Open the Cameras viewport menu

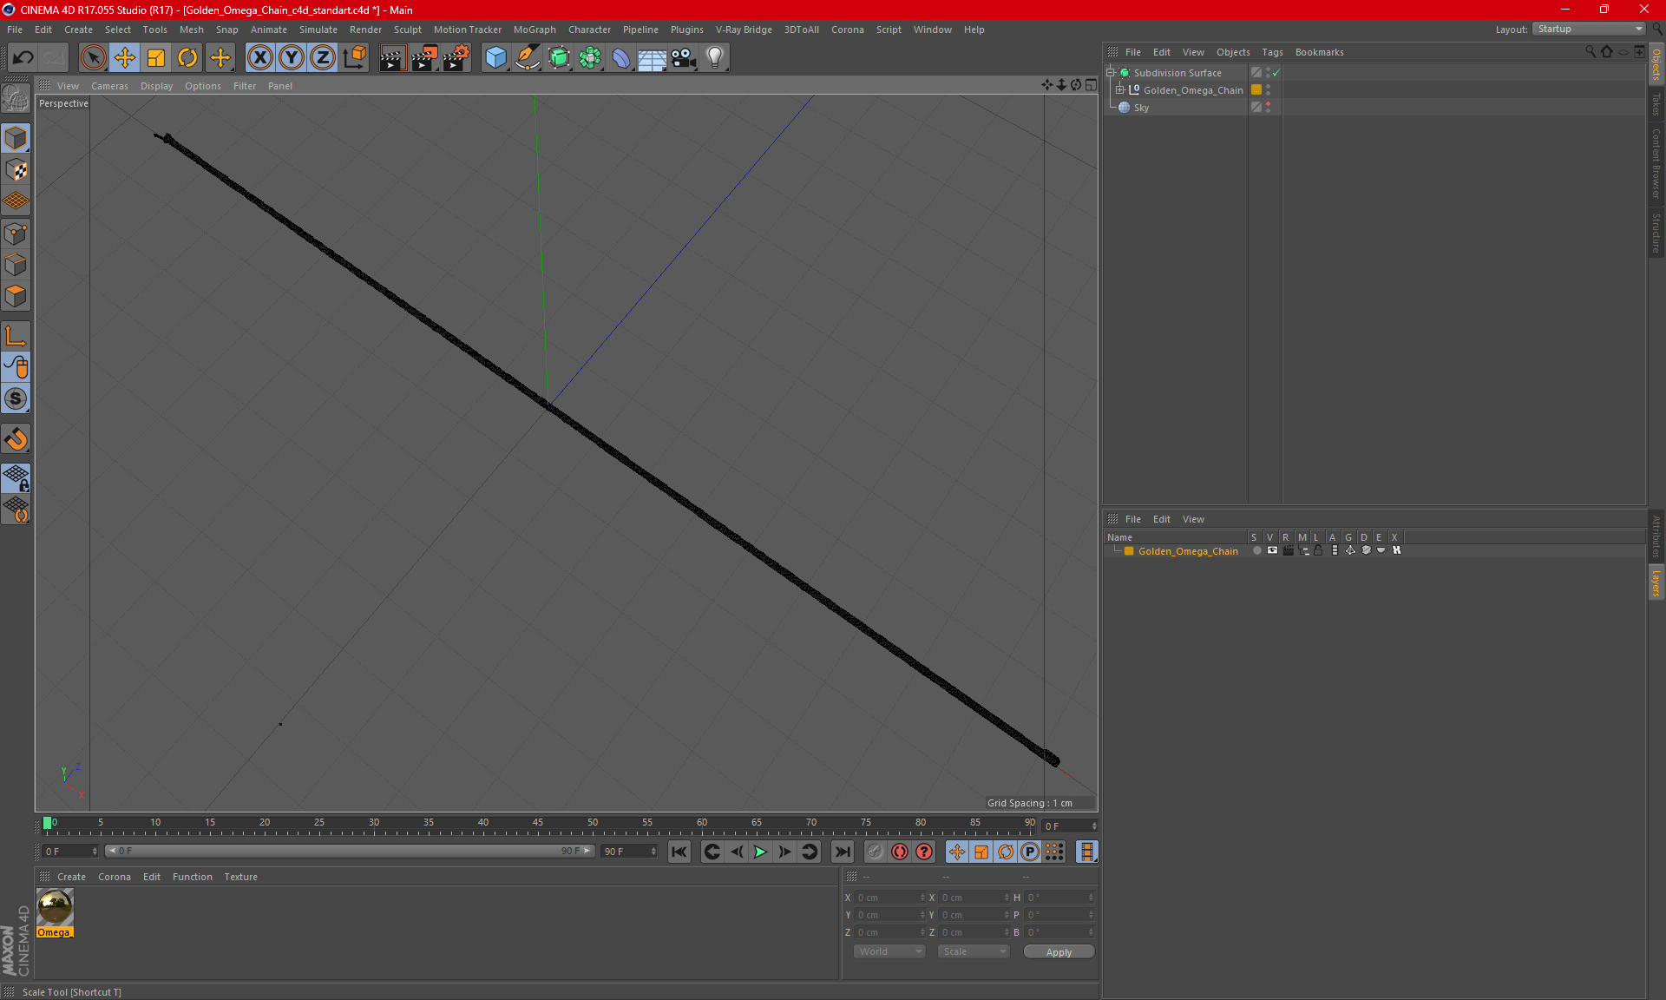point(109,86)
